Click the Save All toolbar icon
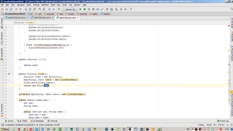The height and width of the screenshot is (131, 233). coord(7,9)
